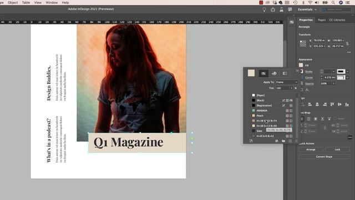Image resolution: width=355 pixels, height=200 pixels.
Task: Select the color mixer mode icon
Action: pyautogui.click(x=274, y=73)
